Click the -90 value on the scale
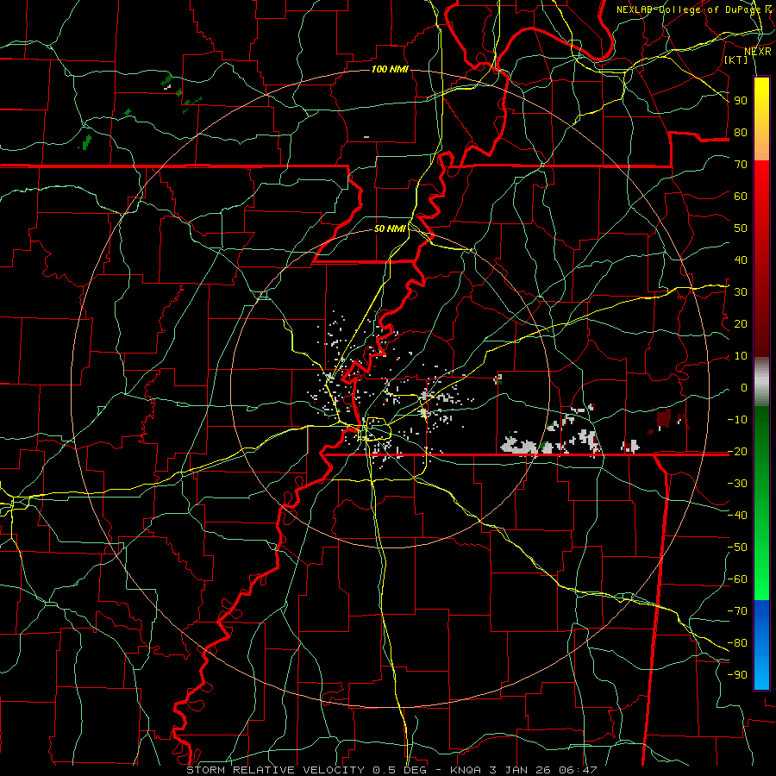The width and height of the screenshot is (776, 776). 737,675
